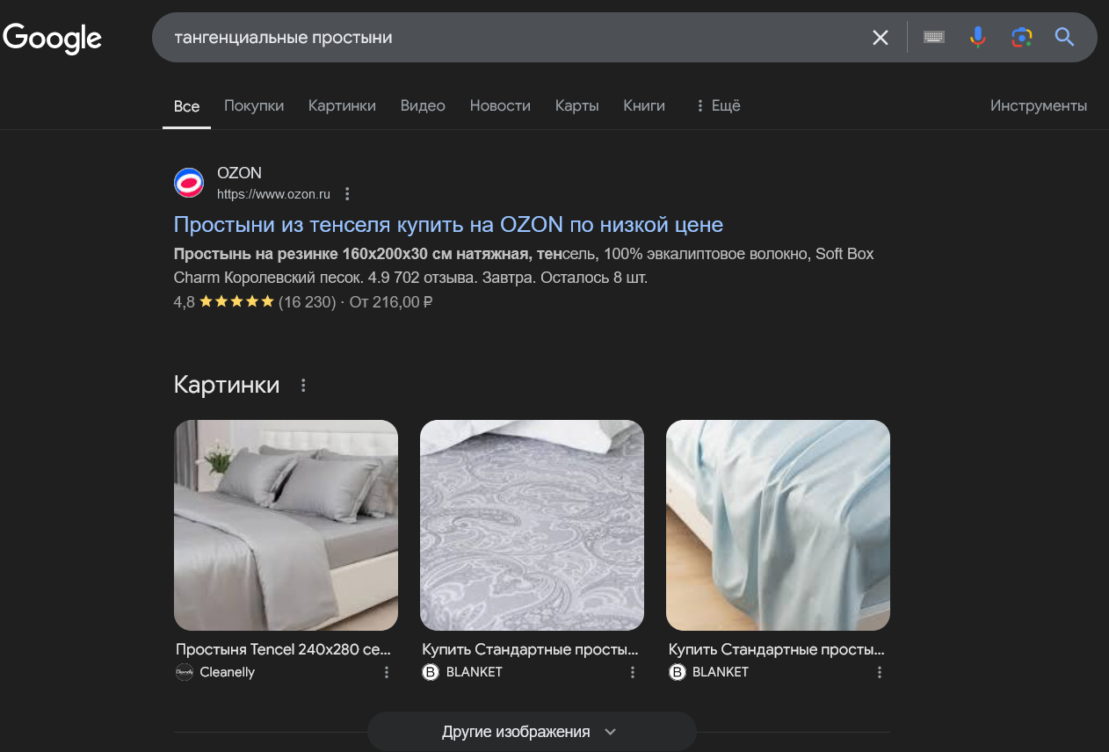Expand Другие изображения button

coord(532,732)
